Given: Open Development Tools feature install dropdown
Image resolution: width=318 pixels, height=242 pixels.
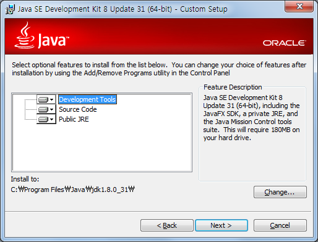Looking at the screenshot, I should (x=46, y=99).
